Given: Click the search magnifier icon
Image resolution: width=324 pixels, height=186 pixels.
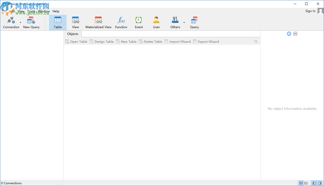Looking at the screenshot, I should point(256,41).
